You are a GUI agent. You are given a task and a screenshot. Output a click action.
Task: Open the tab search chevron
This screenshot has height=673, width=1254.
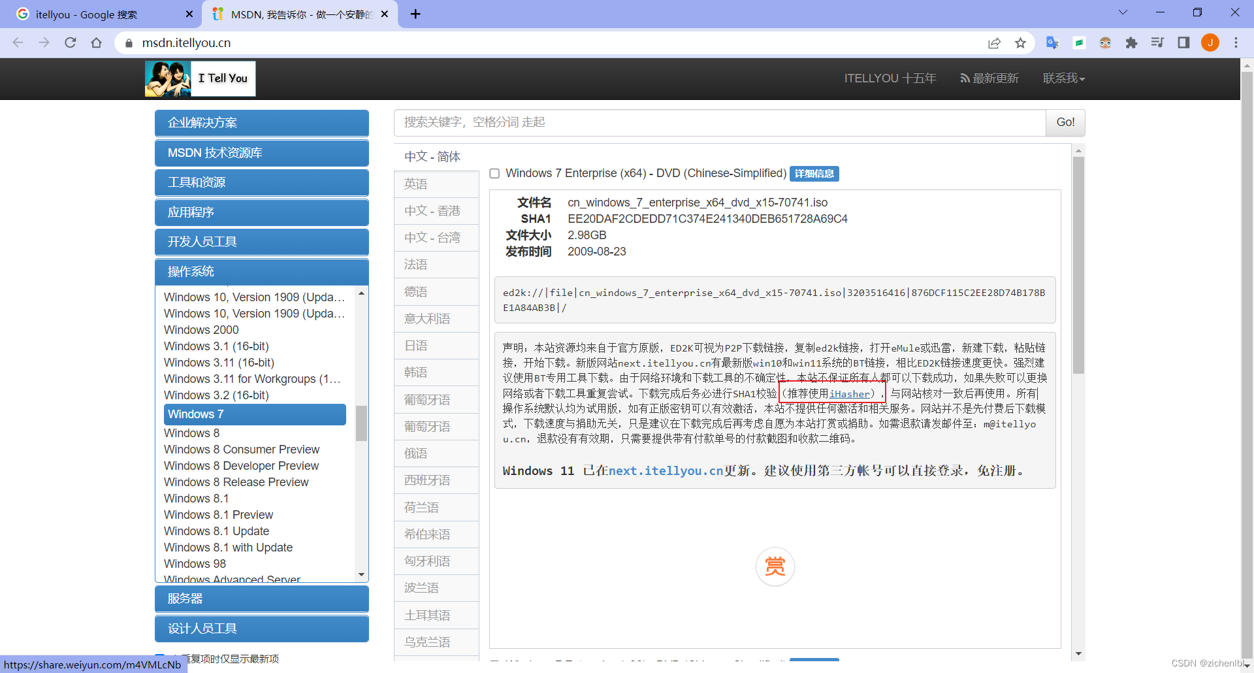[1123, 12]
